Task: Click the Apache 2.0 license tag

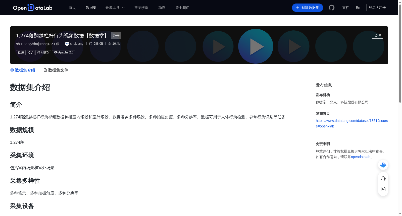Action: tap(64, 53)
